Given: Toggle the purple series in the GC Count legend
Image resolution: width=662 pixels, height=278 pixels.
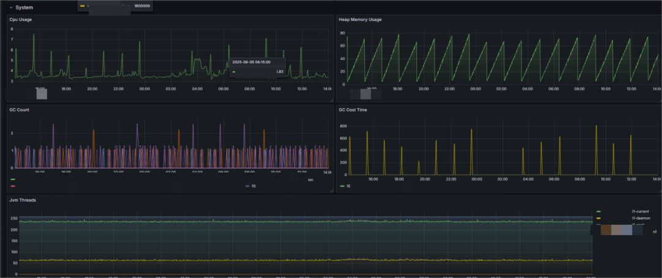Looking at the screenshot, I should pos(248,186).
